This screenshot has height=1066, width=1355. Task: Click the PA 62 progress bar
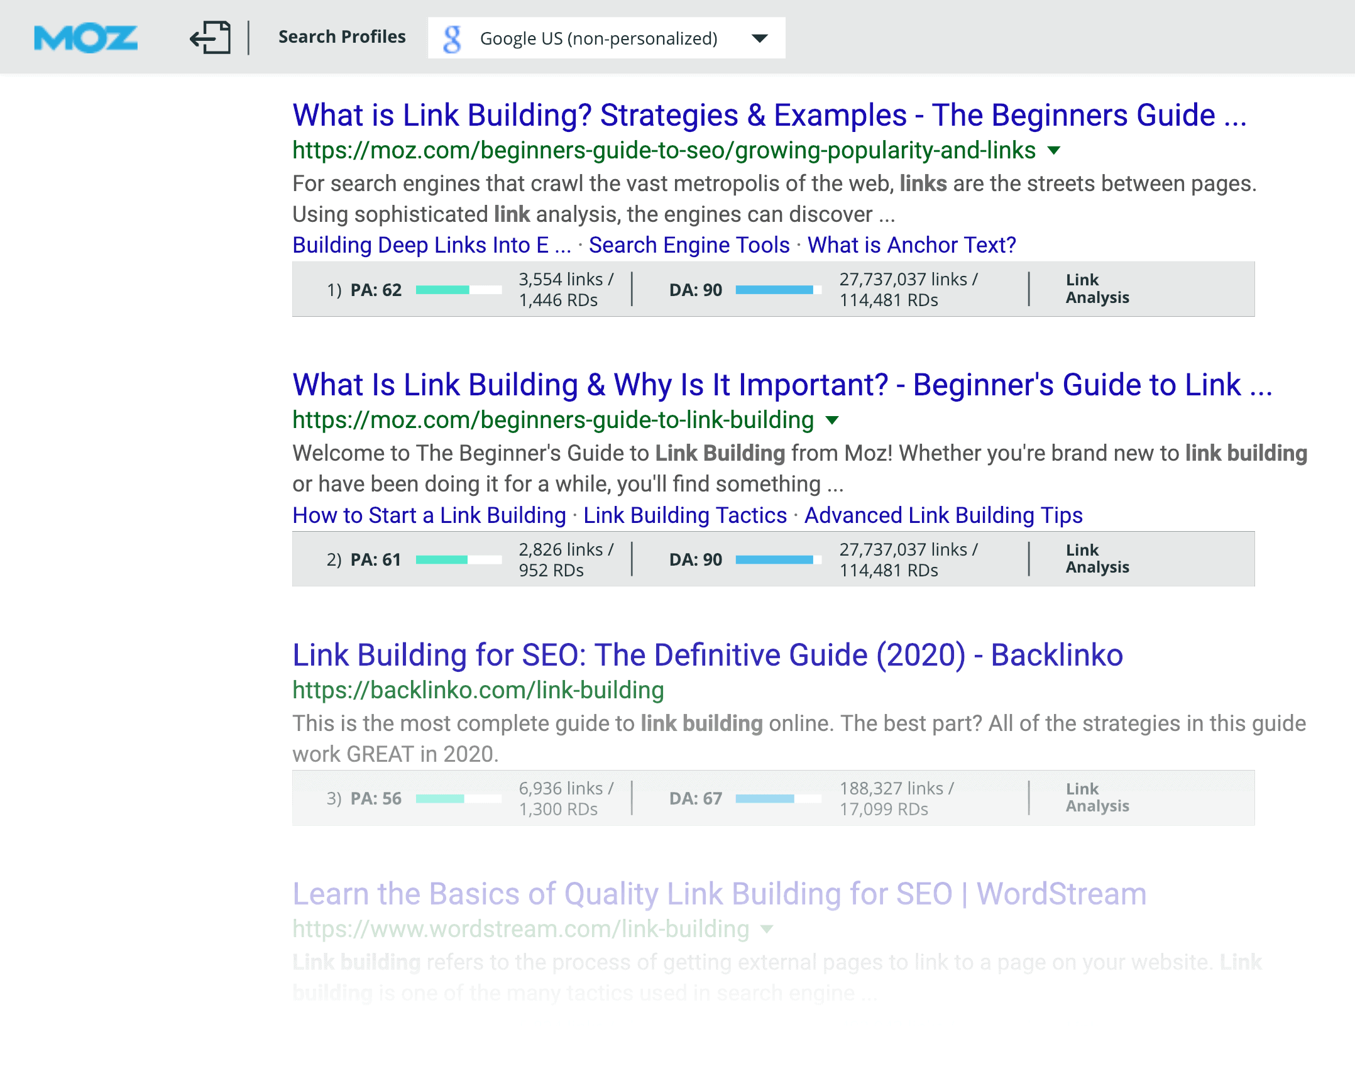[459, 290]
